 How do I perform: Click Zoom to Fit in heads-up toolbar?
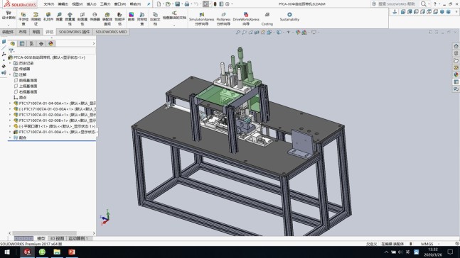click(x=238, y=32)
